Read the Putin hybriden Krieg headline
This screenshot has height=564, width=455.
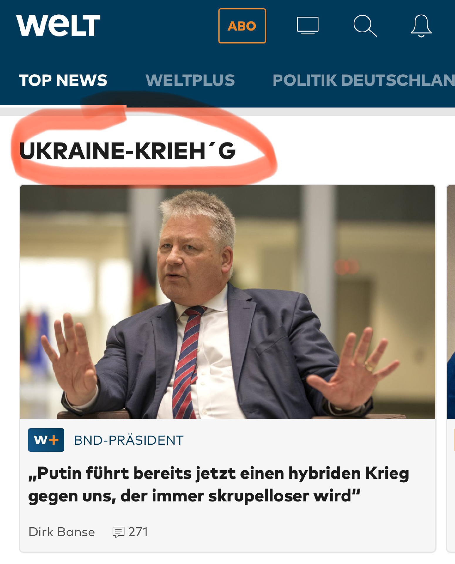pyautogui.click(x=219, y=485)
